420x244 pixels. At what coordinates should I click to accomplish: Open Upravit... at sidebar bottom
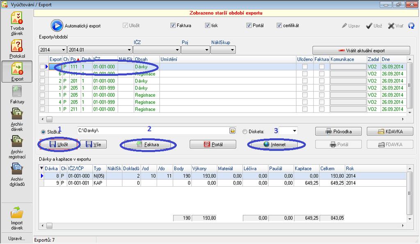[16, 238]
